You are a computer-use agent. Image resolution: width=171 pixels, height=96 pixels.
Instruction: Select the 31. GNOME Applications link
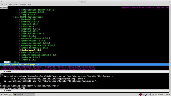(x=29, y=17)
